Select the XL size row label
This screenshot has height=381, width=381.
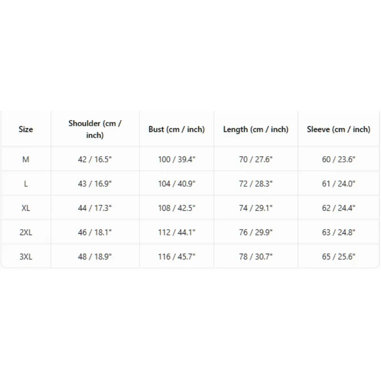pyautogui.click(x=26, y=208)
